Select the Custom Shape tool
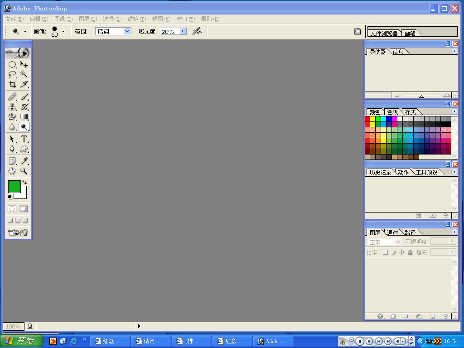This screenshot has width=464, height=348. pos(24,149)
